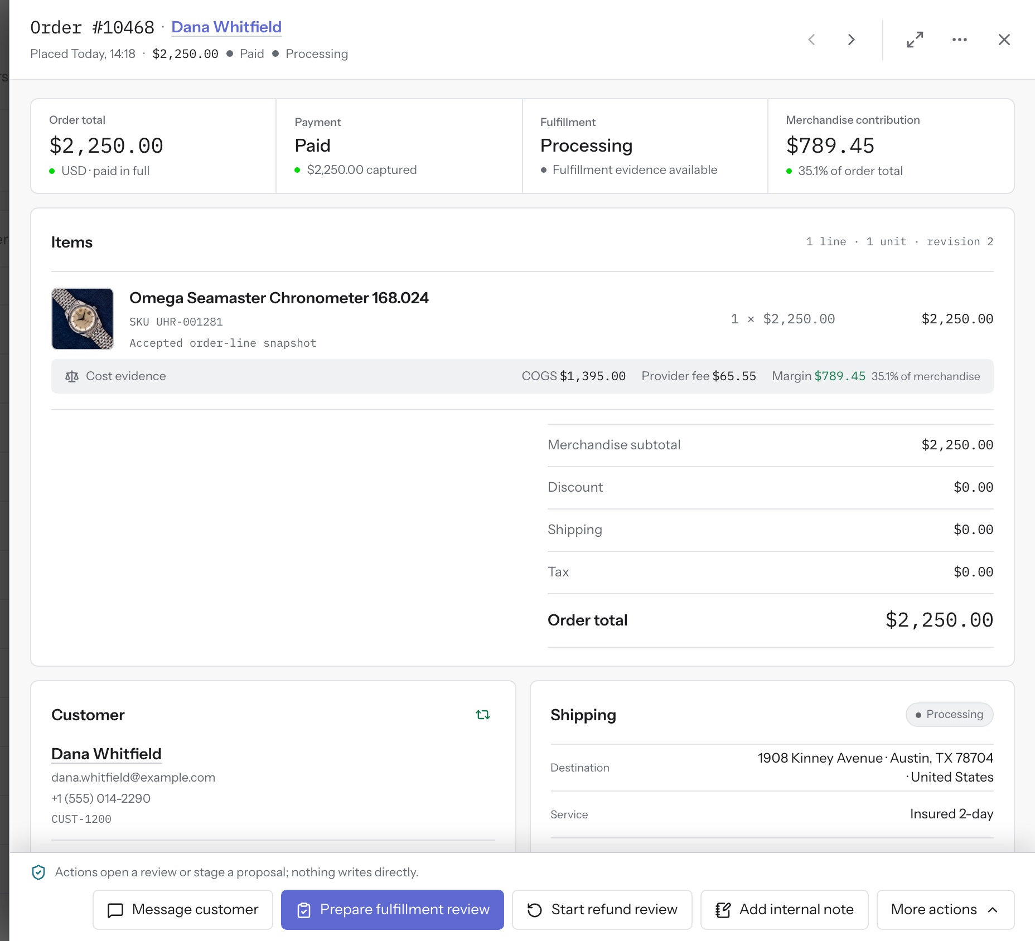The width and height of the screenshot is (1035, 941).
Task: Click the Fulfillment Processing summary card
Action: pyautogui.click(x=645, y=146)
